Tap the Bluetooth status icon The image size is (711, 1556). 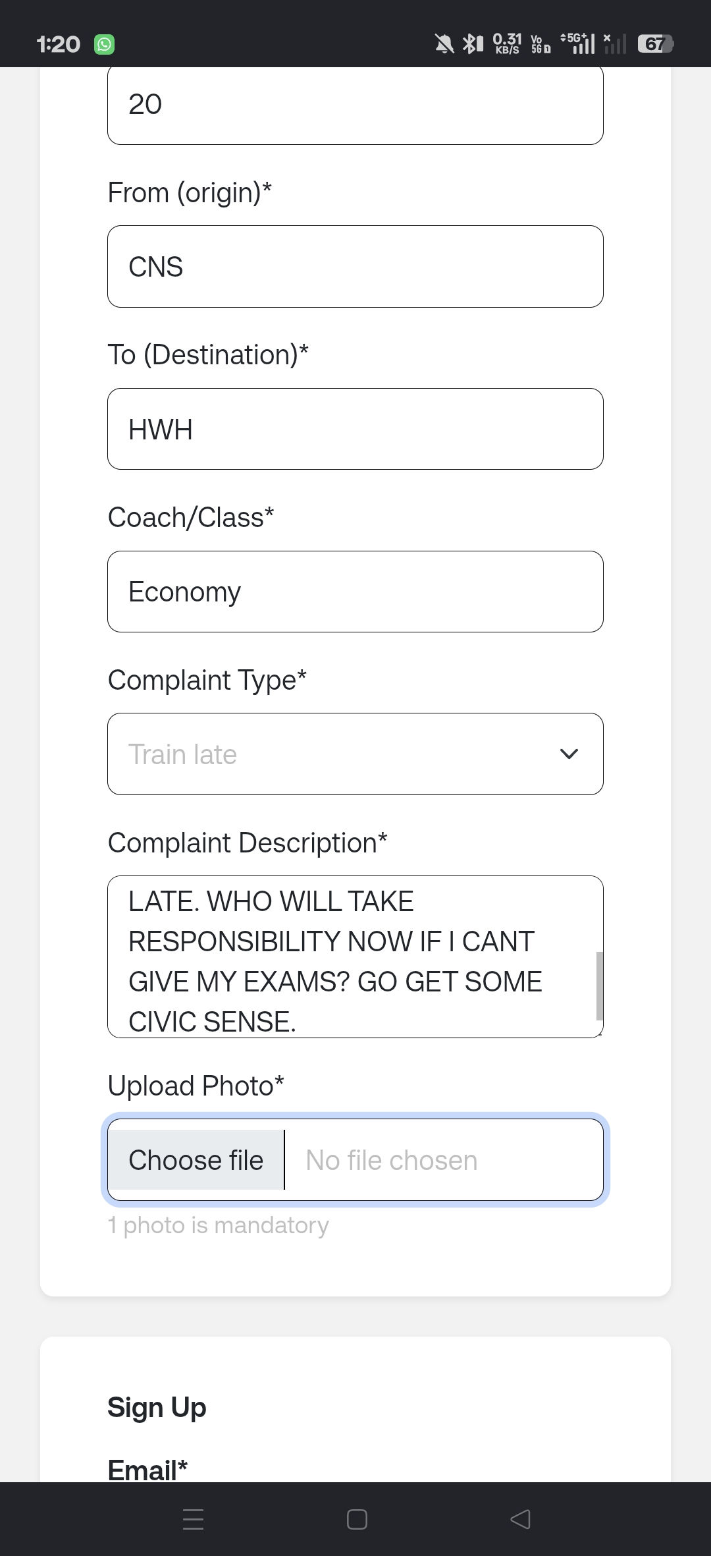(x=472, y=44)
